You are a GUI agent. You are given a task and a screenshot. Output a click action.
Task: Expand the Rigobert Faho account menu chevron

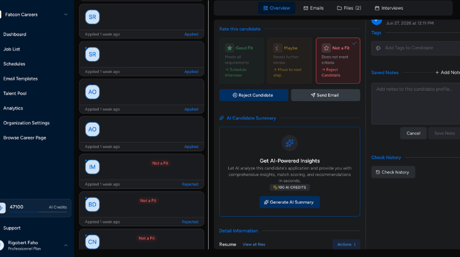point(66,246)
